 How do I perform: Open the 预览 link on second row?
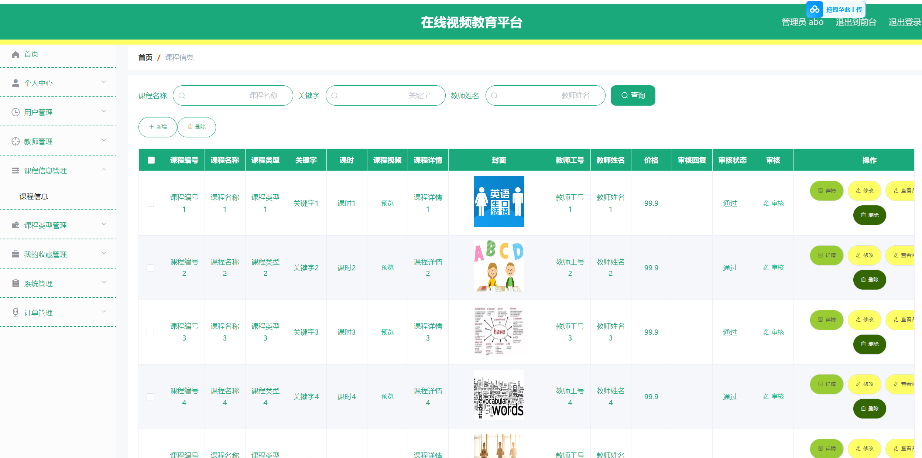click(387, 267)
